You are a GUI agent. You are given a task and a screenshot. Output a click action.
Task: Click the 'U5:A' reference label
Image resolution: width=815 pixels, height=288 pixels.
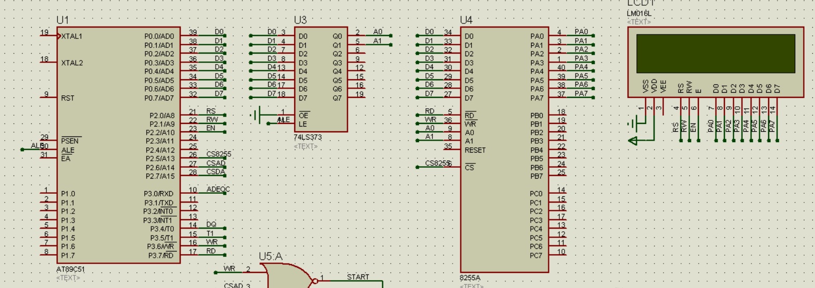point(271,256)
